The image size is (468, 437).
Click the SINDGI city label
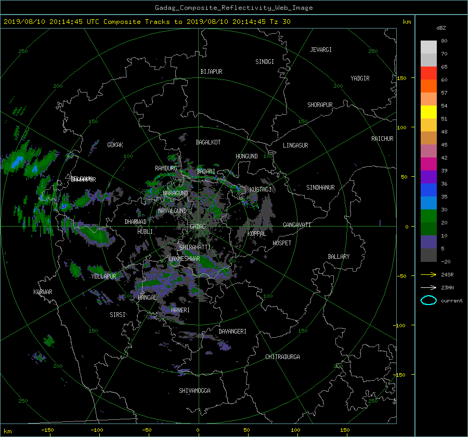point(265,62)
